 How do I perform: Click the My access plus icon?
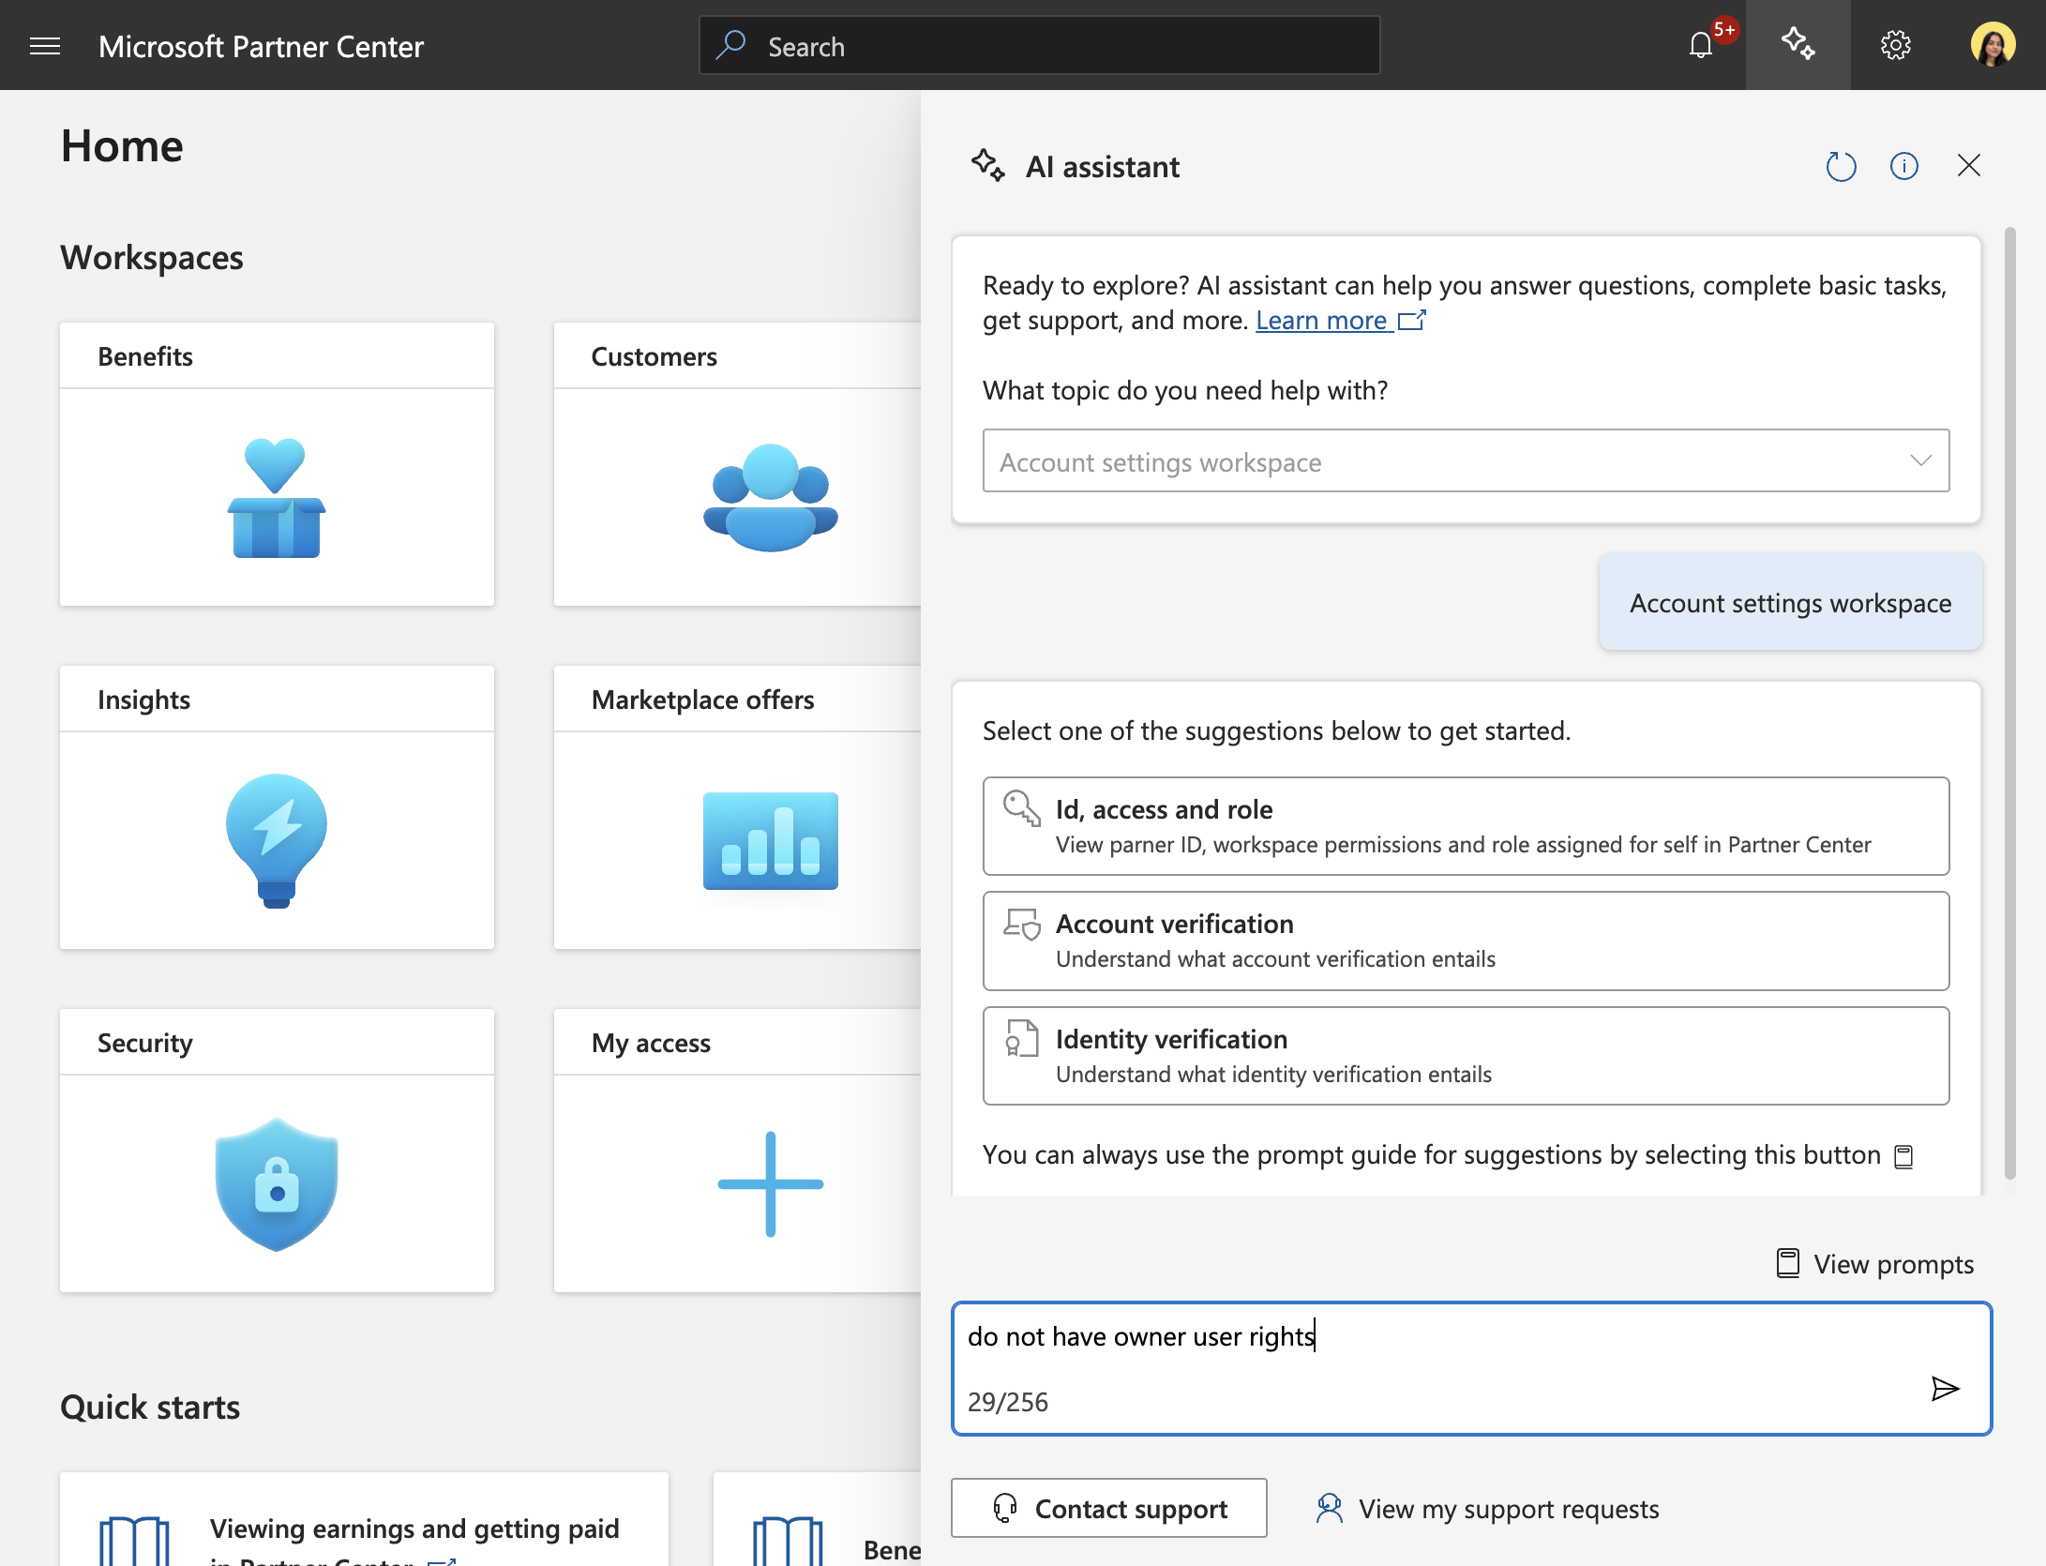point(770,1183)
